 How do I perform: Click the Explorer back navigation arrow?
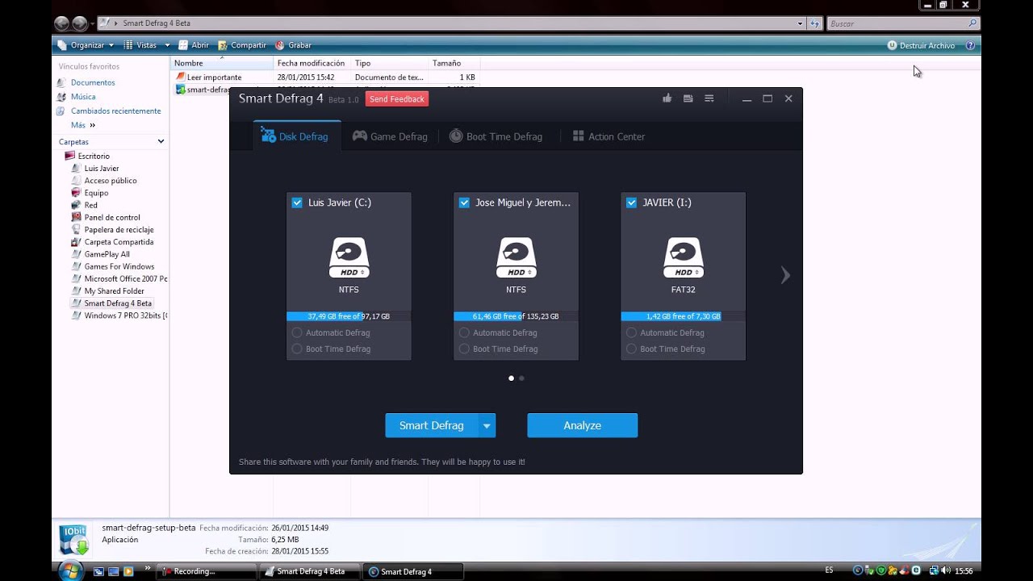61,23
